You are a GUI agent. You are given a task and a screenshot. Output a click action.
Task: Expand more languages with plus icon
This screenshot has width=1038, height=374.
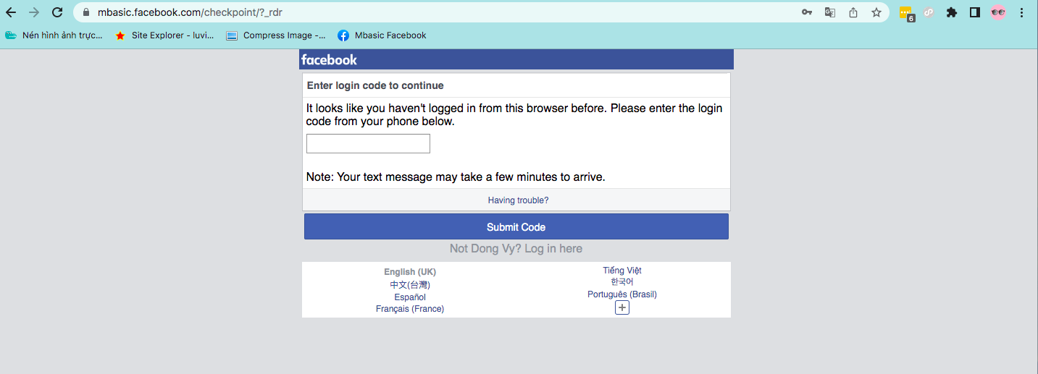pyautogui.click(x=622, y=307)
